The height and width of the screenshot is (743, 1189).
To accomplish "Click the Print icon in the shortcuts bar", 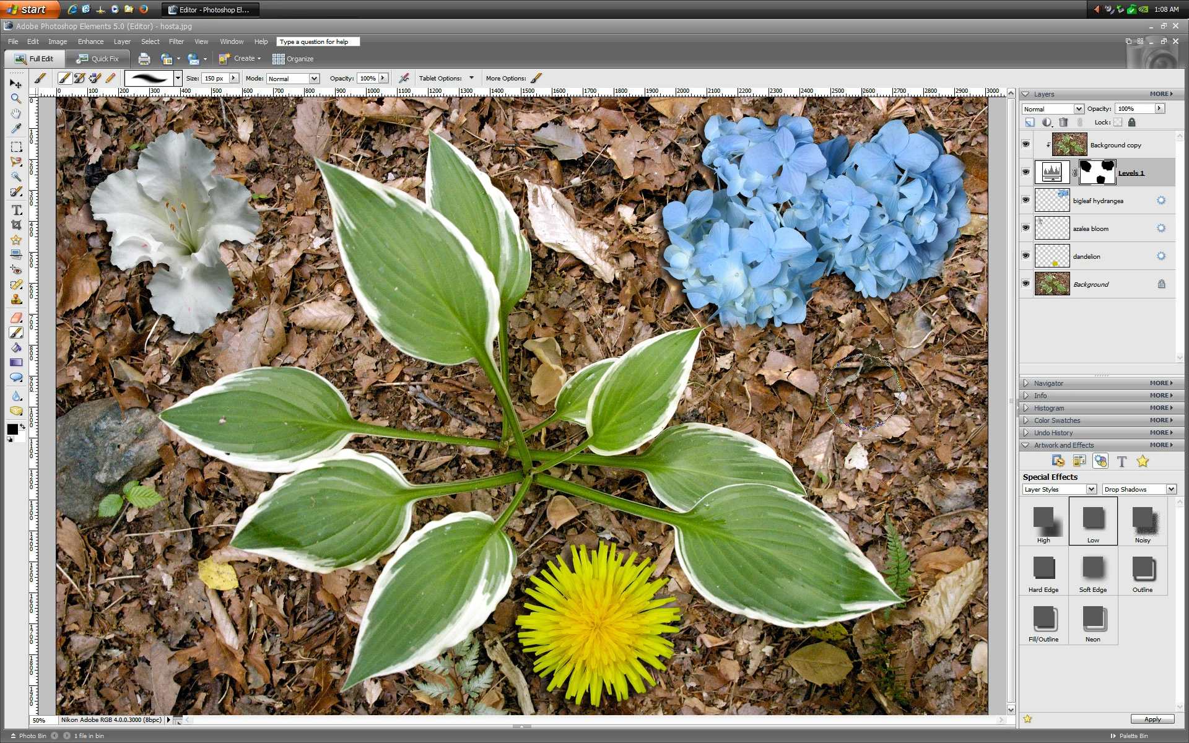I will click(x=144, y=59).
